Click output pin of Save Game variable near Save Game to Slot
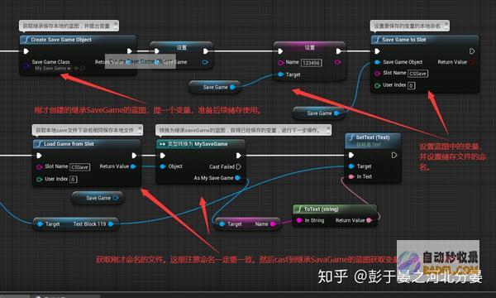496x298 pixels. [336, 113]
